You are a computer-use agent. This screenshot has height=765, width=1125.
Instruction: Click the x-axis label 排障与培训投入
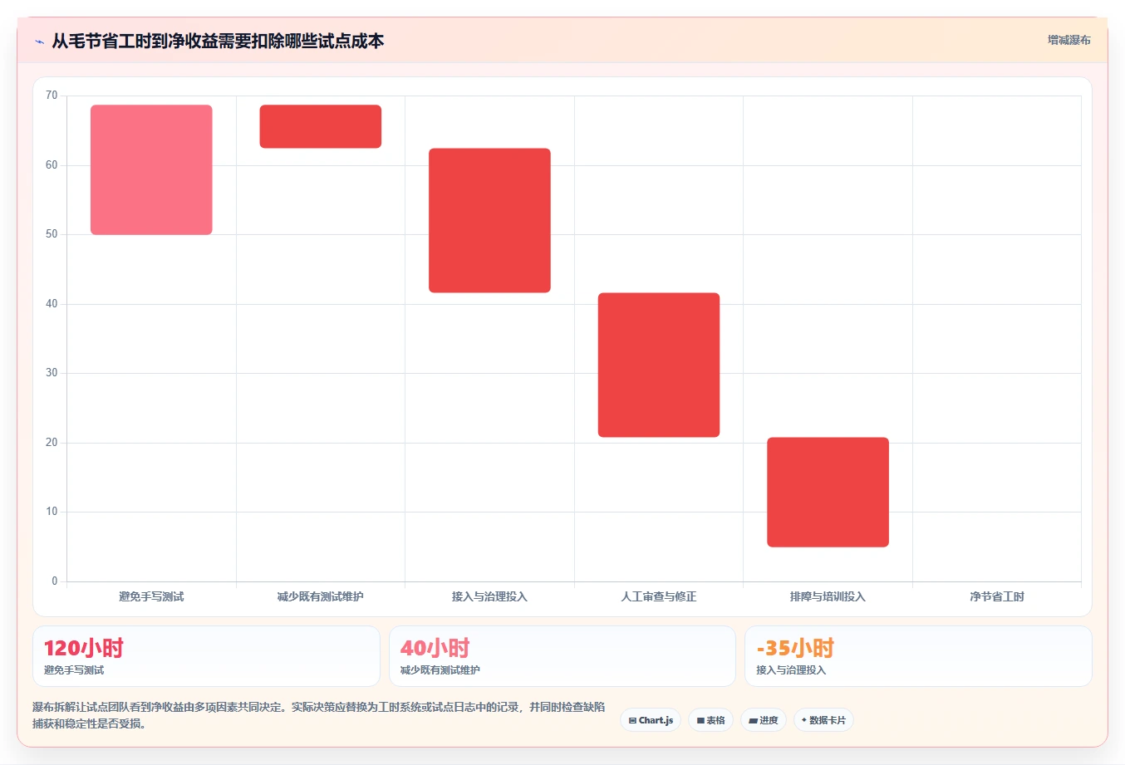828,596
